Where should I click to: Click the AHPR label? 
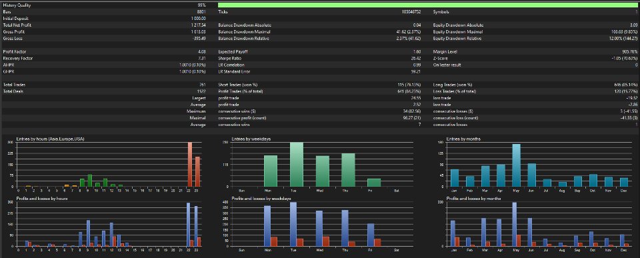coord(8,65)
